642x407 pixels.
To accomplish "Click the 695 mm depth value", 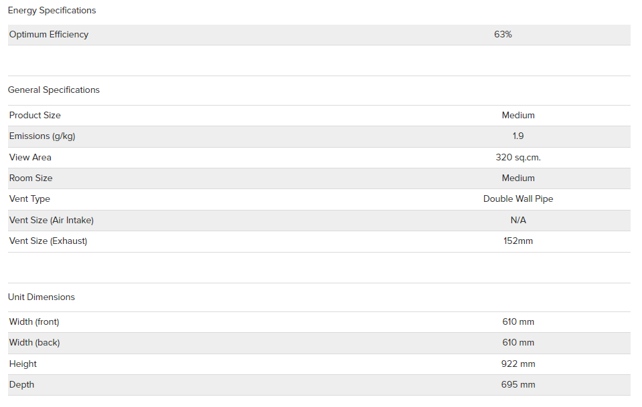I will (x=518, y=384).
